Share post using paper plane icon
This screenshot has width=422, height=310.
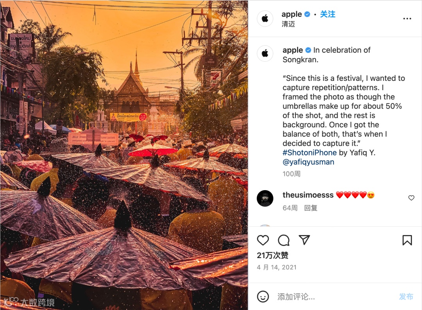[x=304, y=240]
